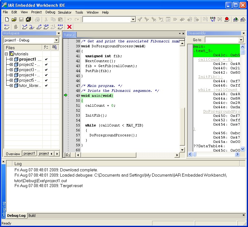
Task: Click the Debug without downloading icon
Action: (243, 19)
